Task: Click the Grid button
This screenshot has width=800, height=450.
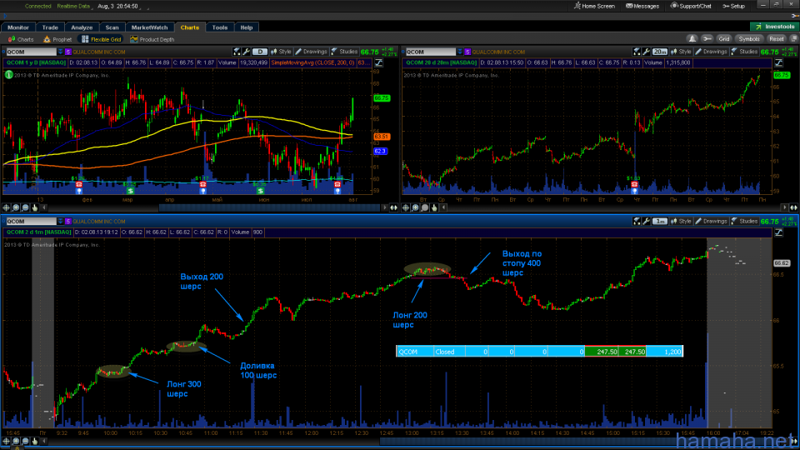Action: [x=724, y=39]
